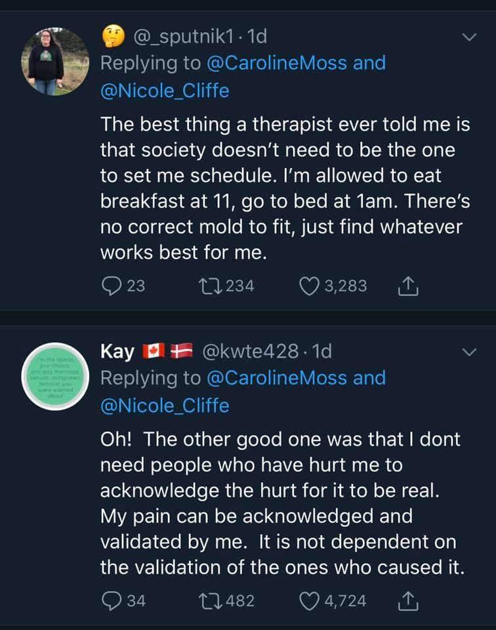Viewport: 496px width, 630px height.
Task: Open the tweet about acknowledging the hurt
Action: 282,502
